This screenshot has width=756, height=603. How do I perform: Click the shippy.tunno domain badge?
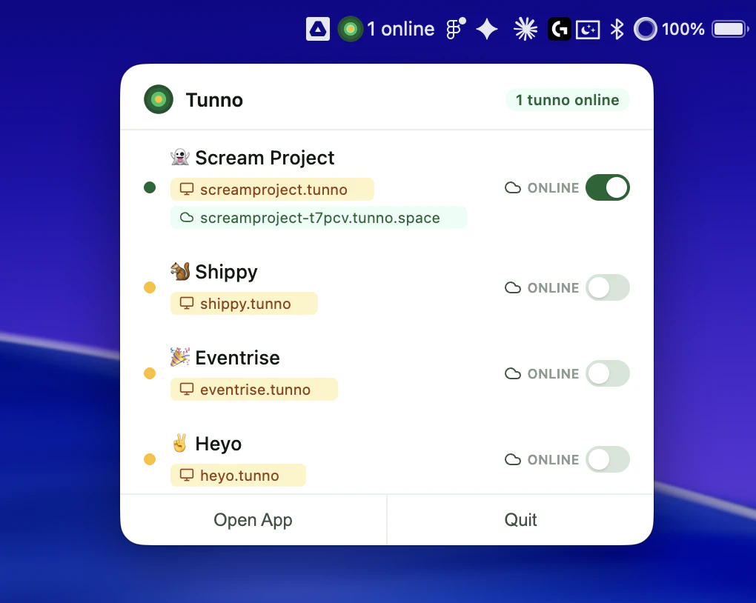click(x=244, y=303)
